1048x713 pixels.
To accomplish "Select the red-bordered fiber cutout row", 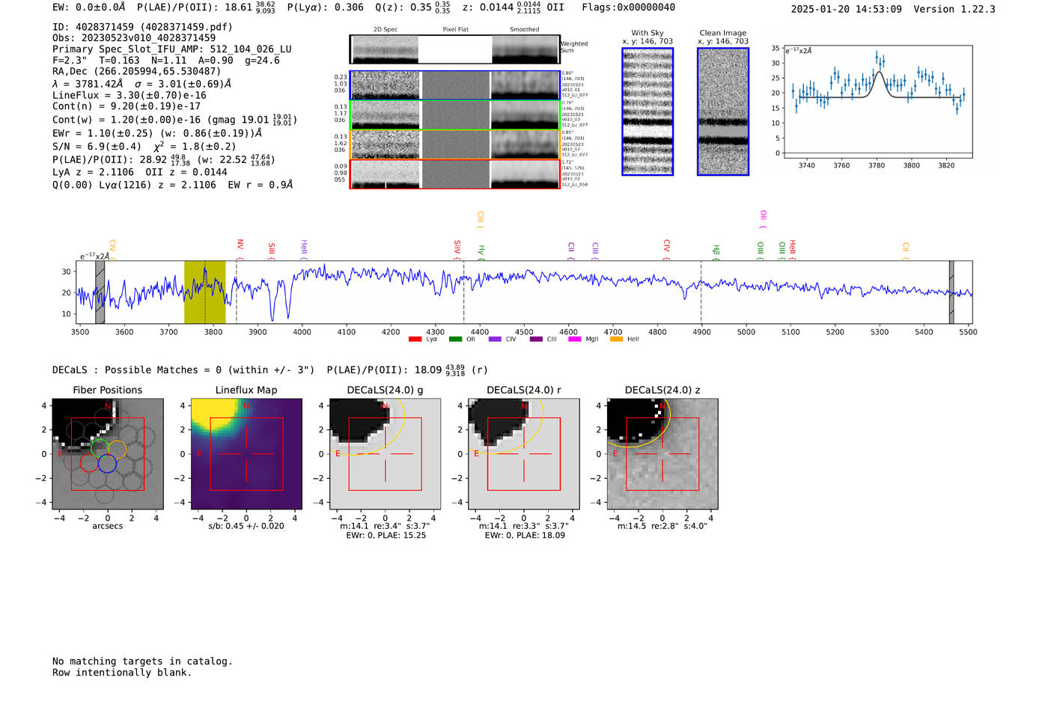I will [454, 174].
